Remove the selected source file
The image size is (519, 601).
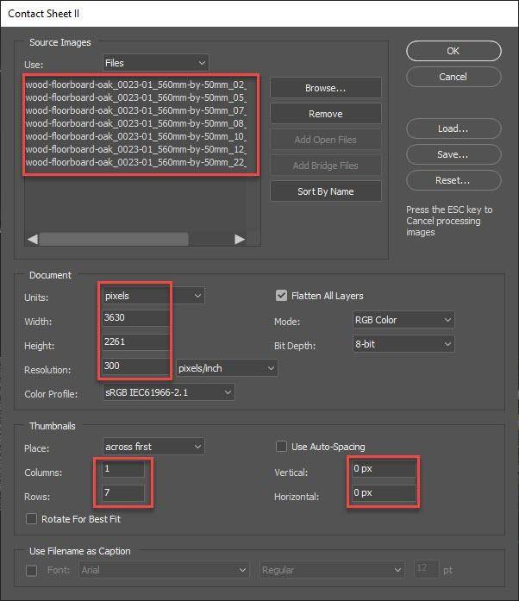(325, 114)
